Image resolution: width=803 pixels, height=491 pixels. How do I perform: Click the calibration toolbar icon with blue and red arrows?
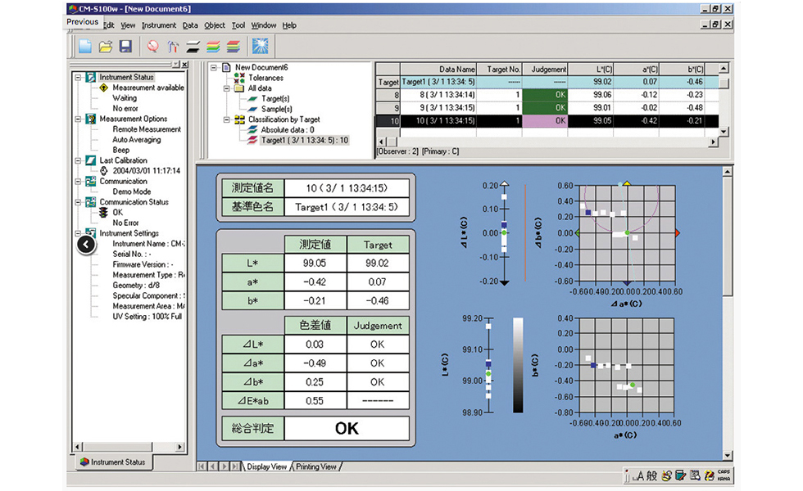point(173,47)
